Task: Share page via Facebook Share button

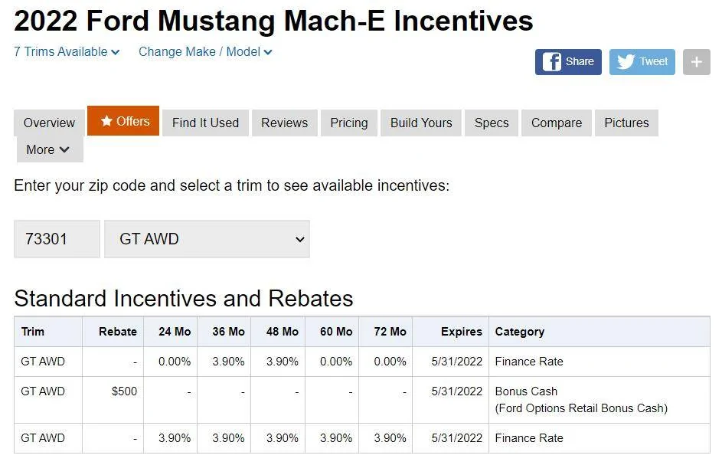Action: 568,62
